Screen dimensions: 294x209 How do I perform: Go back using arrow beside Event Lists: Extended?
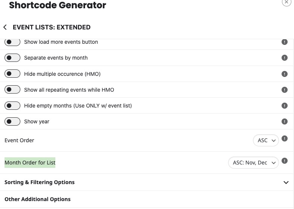coord(5,27)
